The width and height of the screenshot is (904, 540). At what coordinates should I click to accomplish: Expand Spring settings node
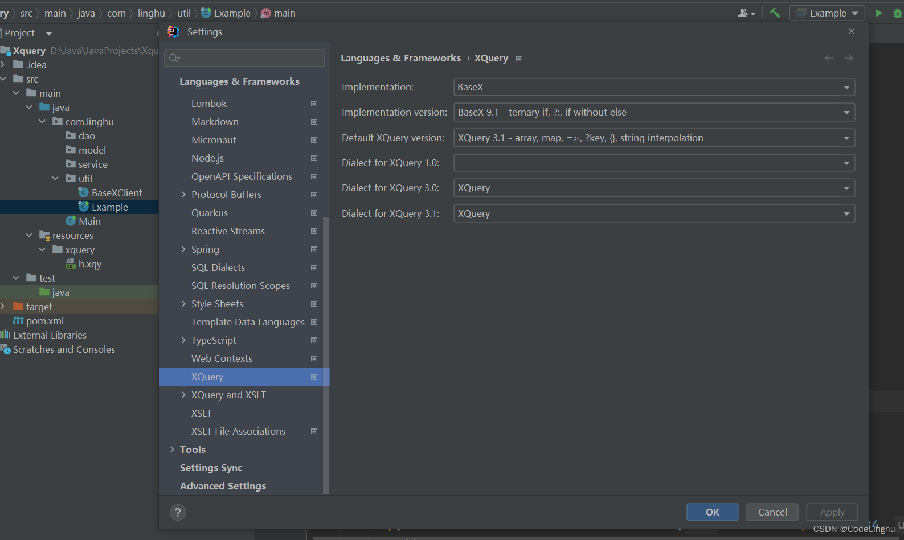[x=183, y=249]
